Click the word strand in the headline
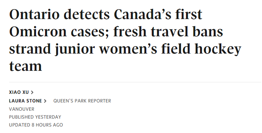 point(30,49)
